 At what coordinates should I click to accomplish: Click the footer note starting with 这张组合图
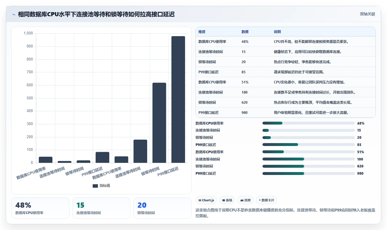pyautogui.click(x=285, y=213)
